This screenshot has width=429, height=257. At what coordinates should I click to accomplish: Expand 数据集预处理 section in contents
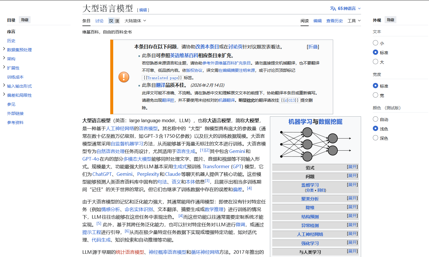(4, 49)
